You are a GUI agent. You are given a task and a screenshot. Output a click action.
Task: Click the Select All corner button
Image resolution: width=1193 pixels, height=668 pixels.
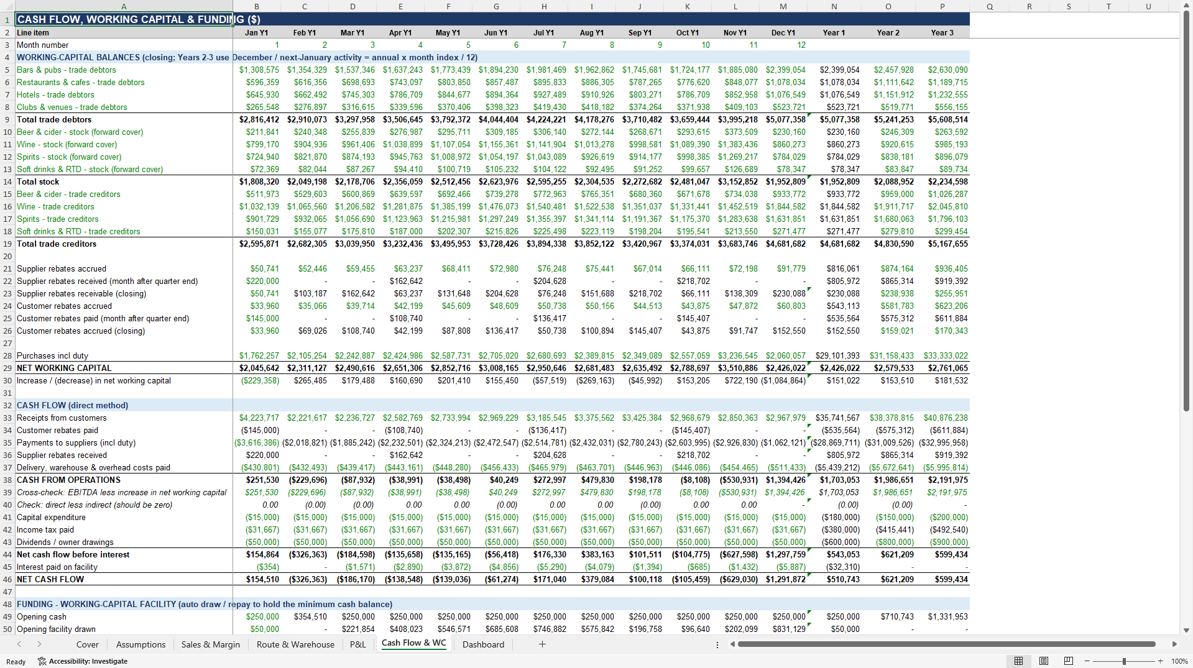(7, 7)
